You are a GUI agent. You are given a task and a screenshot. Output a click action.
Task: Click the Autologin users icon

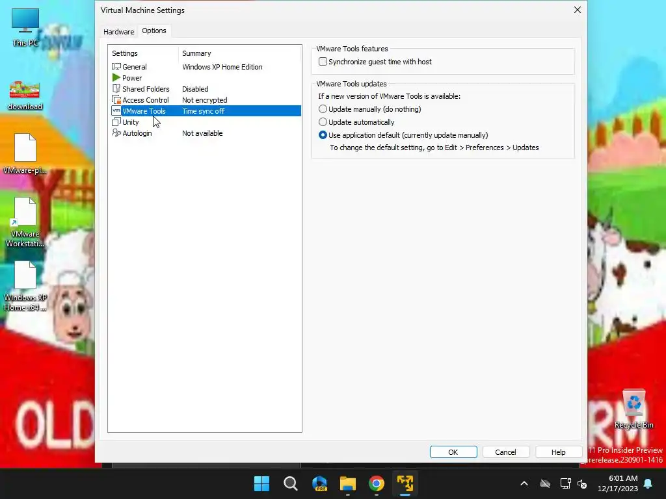click(x=116, y=133)
